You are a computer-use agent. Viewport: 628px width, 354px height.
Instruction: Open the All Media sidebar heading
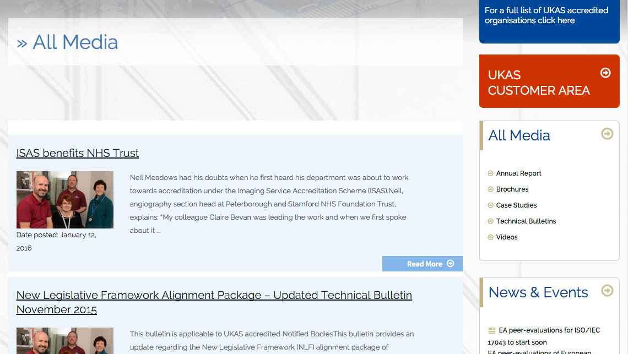(519, 135)
